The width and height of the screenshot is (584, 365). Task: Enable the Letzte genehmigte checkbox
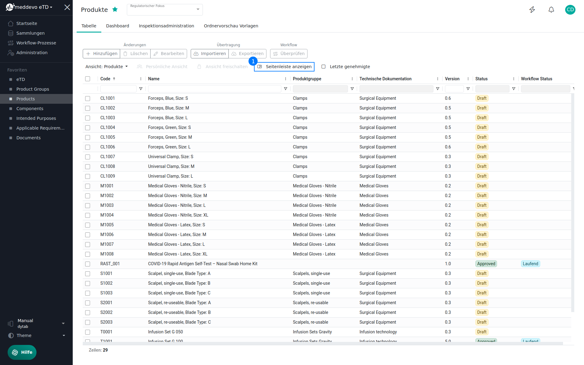coord(324,67)
